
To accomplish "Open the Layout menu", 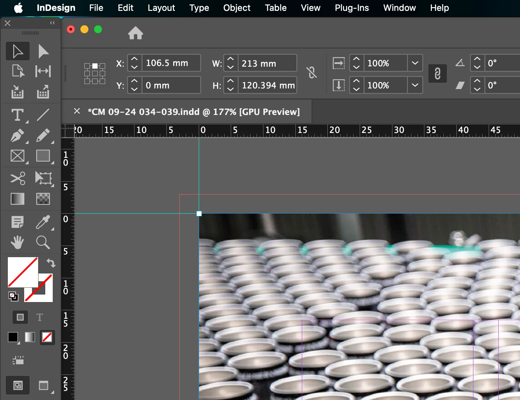I will coord(161,8).
